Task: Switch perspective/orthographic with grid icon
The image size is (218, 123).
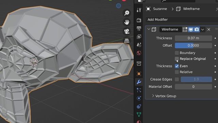Action: [x=127, y=41]
